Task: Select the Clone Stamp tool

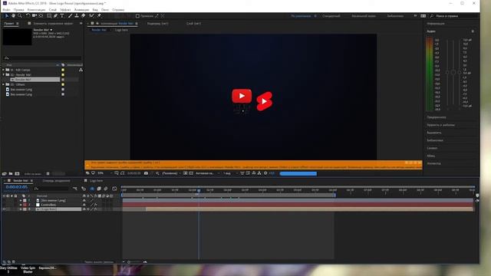Action: tap(77, 15)
